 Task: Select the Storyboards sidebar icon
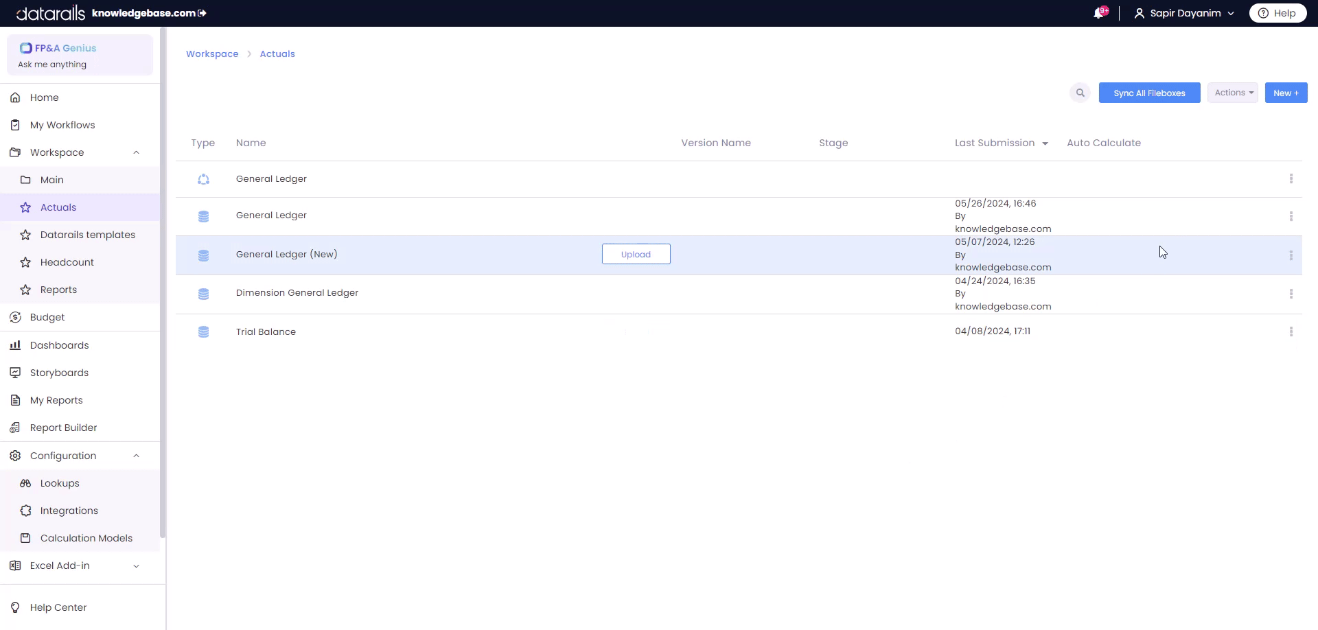click(x=15, y=372)
